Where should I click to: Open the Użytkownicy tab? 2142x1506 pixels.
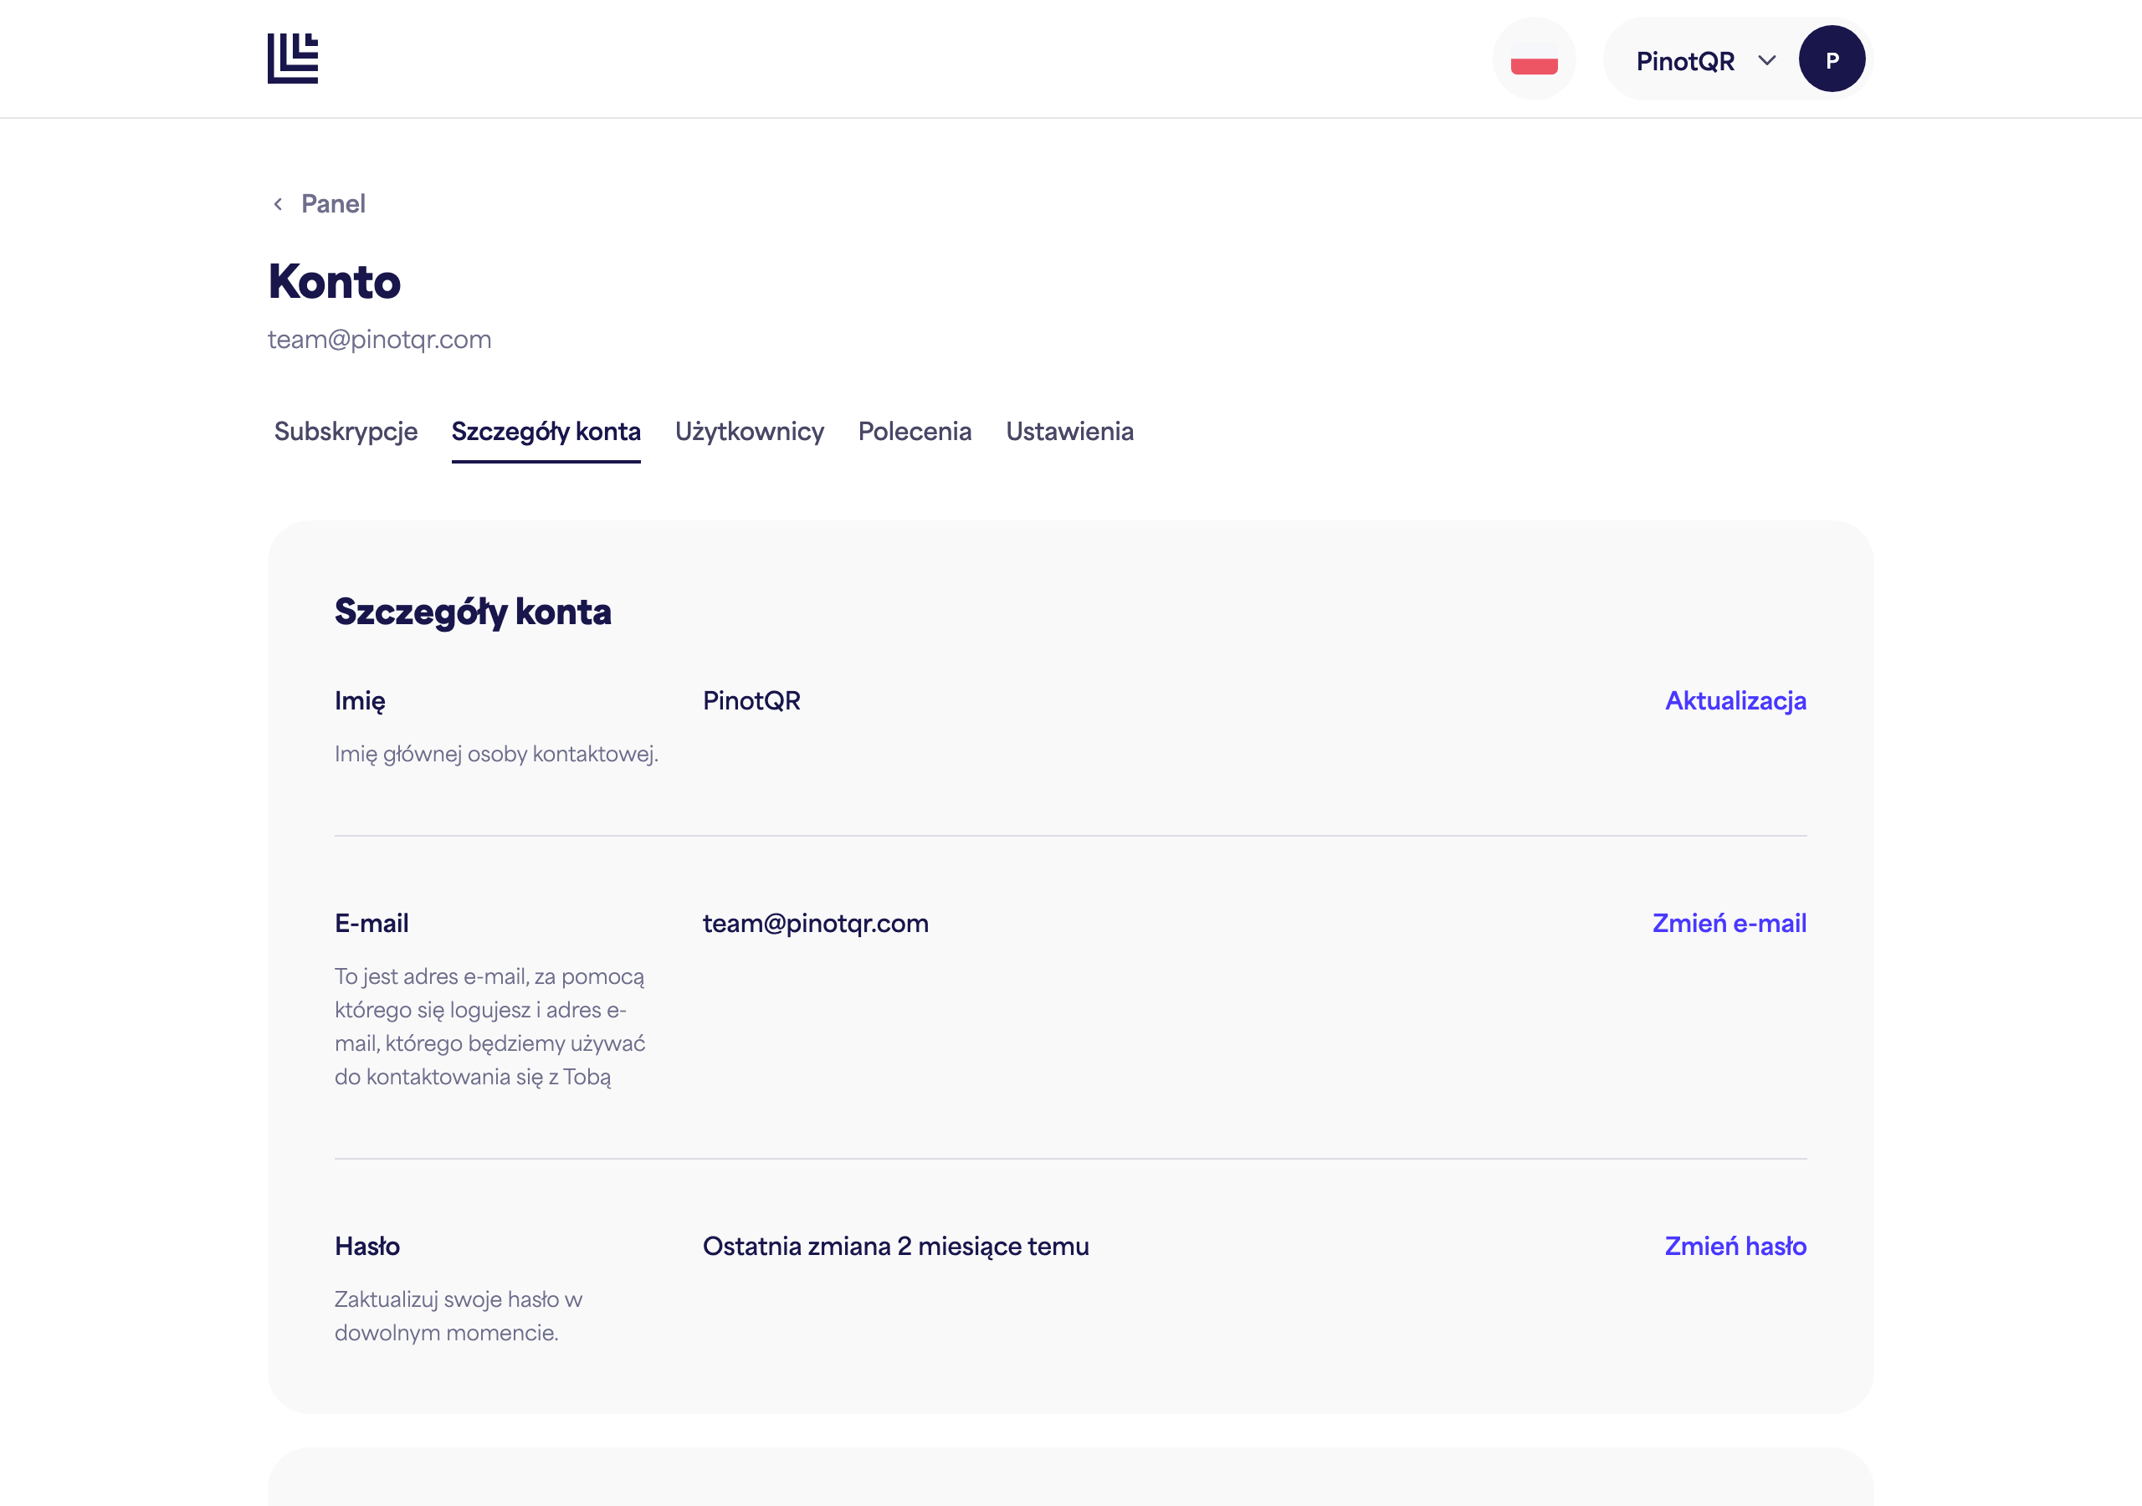click(x=749, y=431)
